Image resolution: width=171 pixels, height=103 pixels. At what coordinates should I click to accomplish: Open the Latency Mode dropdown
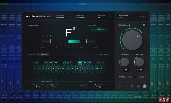click(x=104, y=17)
